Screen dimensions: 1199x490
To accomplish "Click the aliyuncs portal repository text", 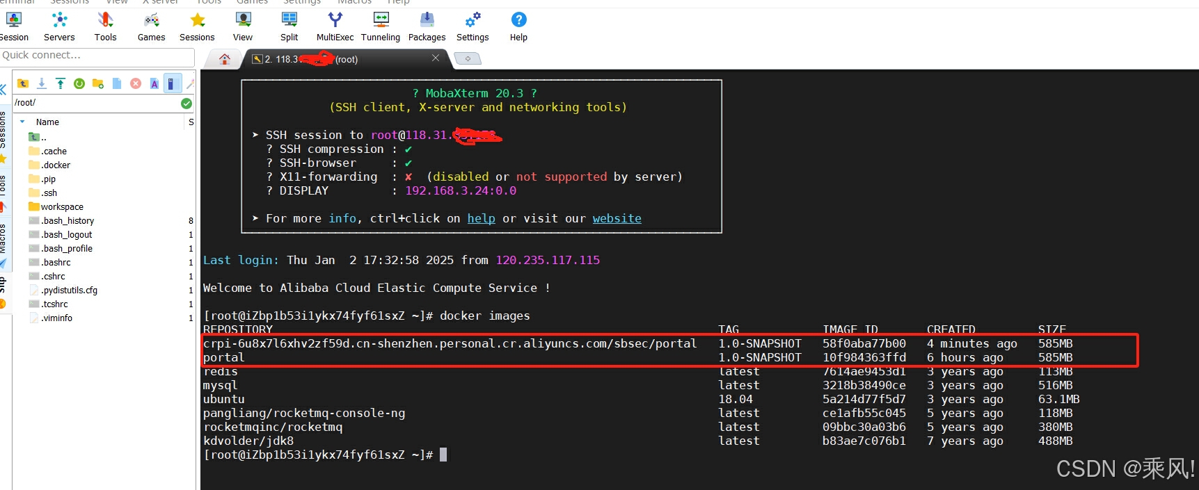I will (x=450, y=343).
